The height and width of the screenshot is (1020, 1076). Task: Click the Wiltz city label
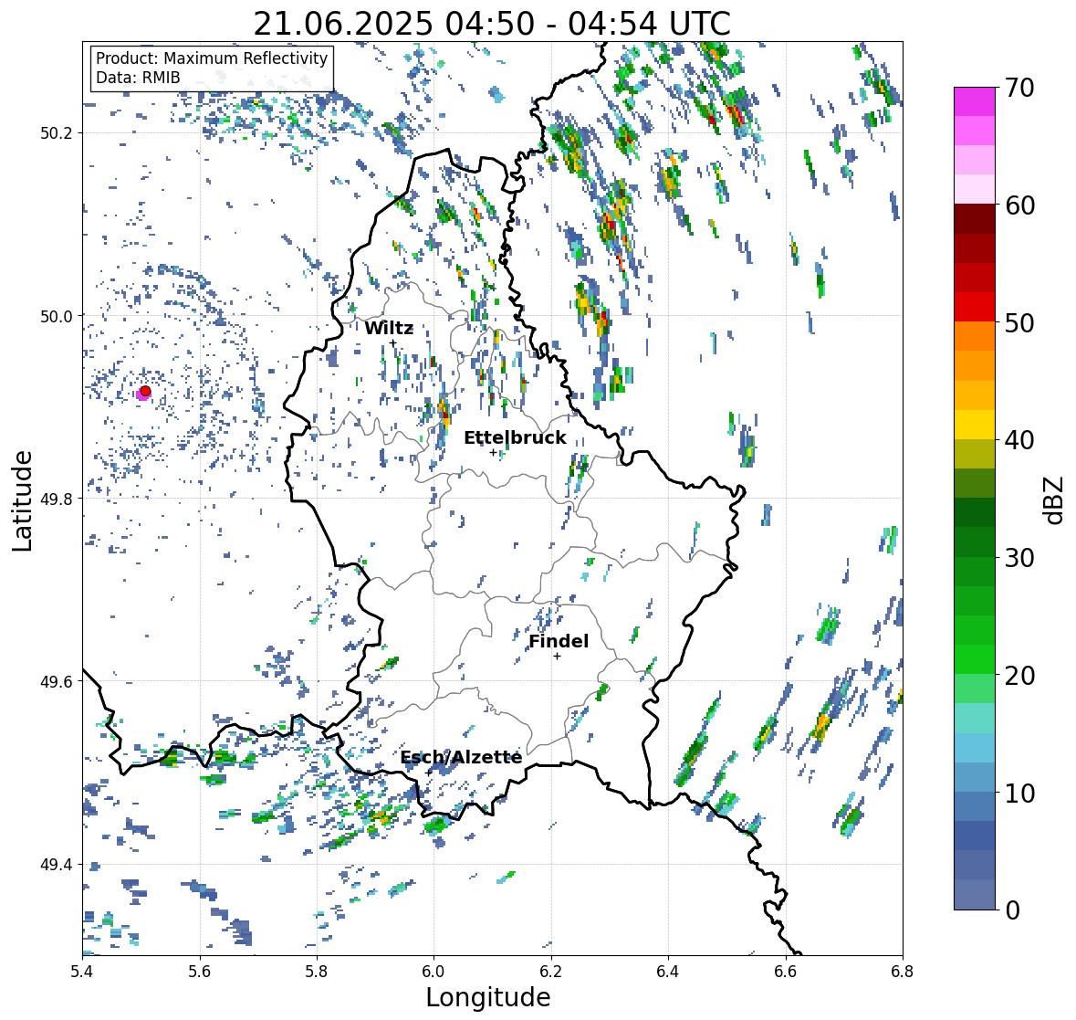389,328
